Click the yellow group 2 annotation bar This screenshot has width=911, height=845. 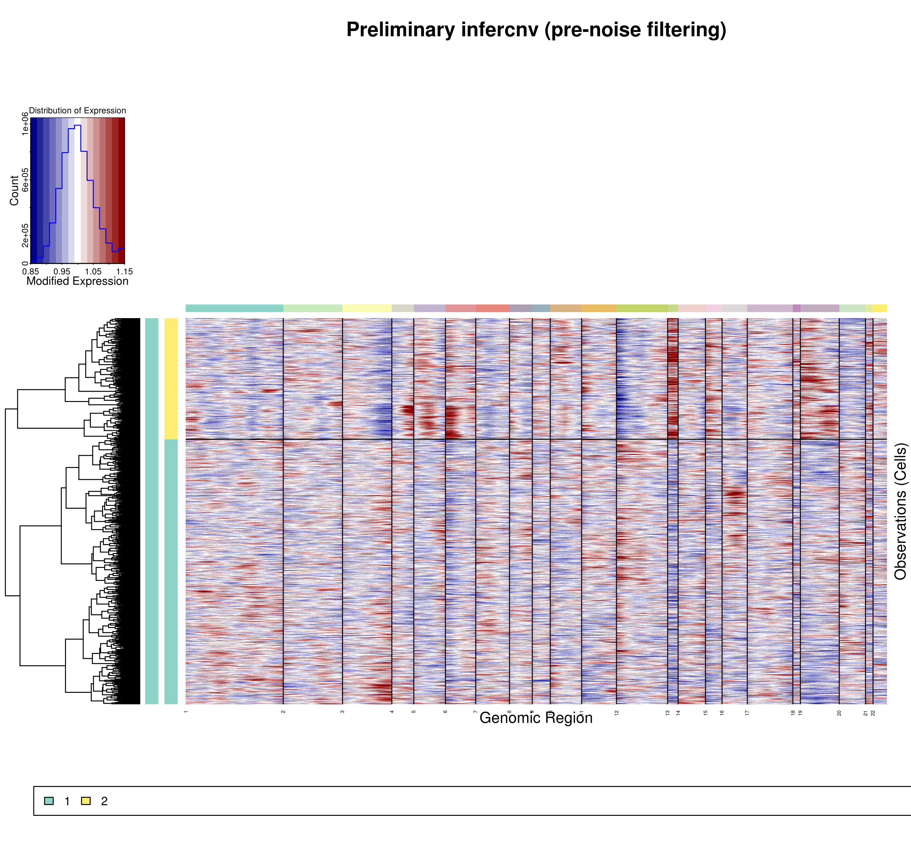[171, 379]
